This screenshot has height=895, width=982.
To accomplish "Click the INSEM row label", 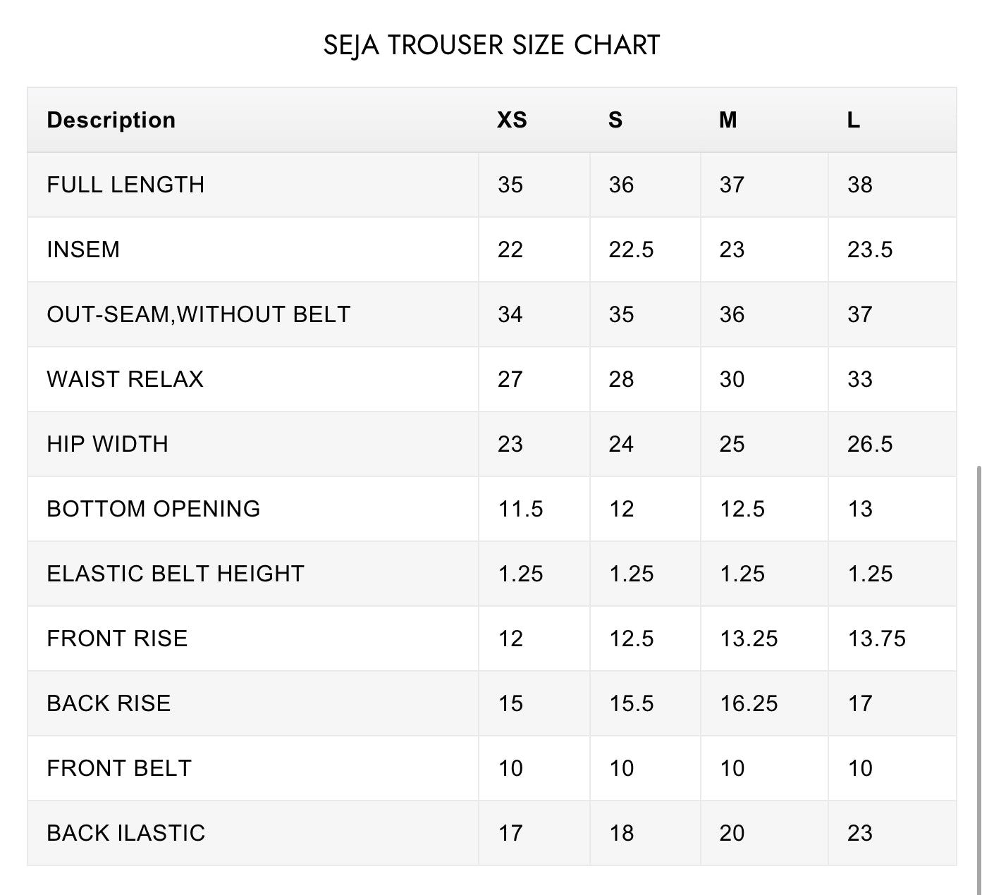I will [83, 249].
